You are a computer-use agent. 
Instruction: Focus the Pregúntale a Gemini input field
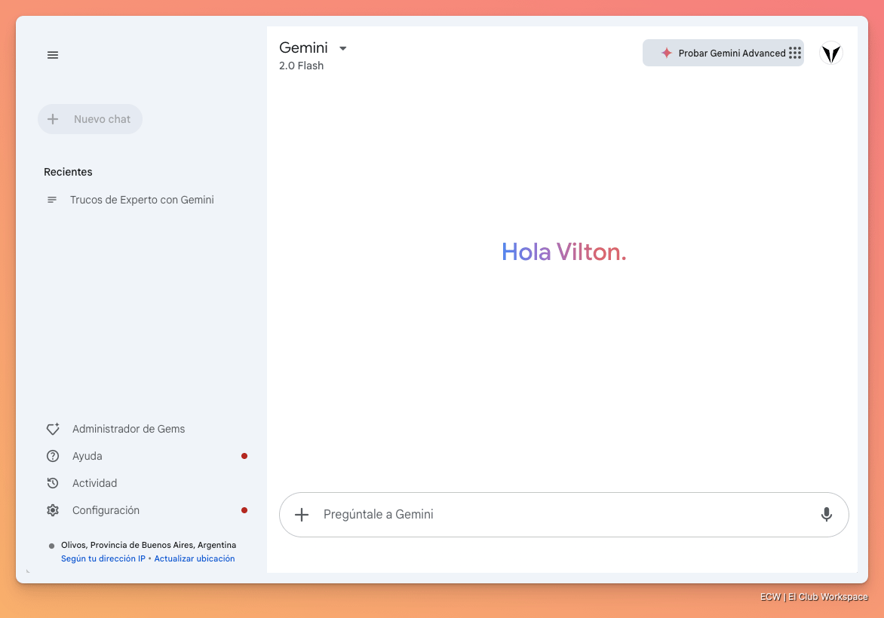[563, 514]
